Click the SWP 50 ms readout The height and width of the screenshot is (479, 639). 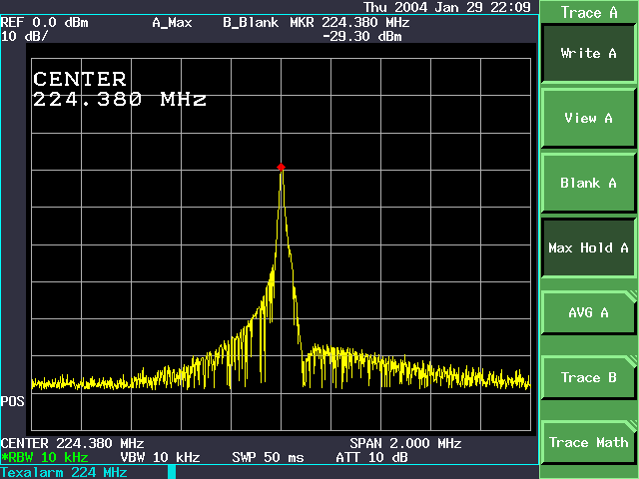point(269,457)
